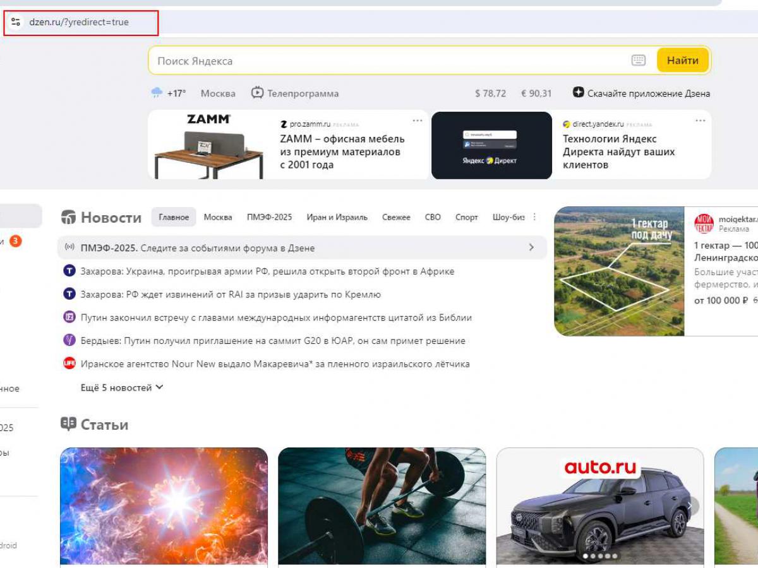Click the Статьи book icon
This screenshot has height=568, width=758.
[x=68, y=424]
